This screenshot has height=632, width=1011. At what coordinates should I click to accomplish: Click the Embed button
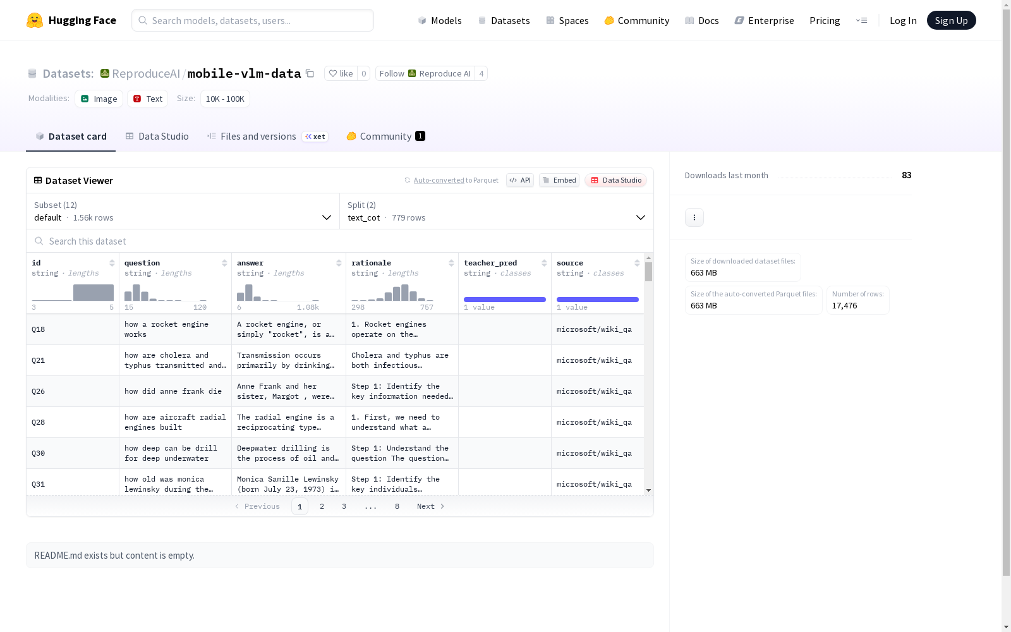click(x=559, y=180)
